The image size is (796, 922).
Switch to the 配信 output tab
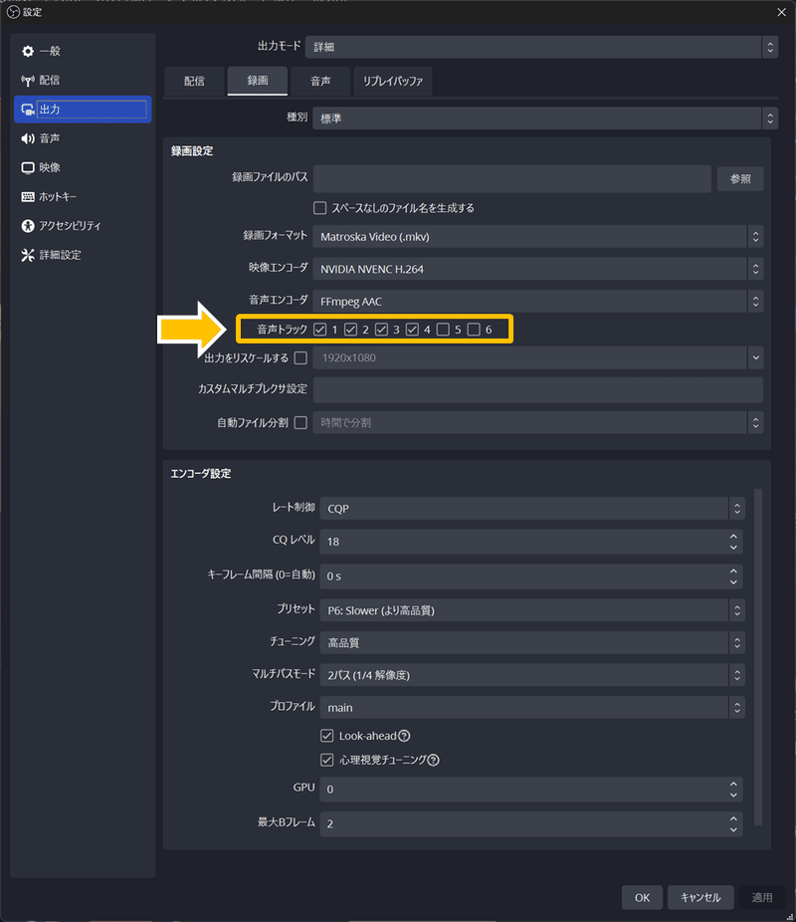coord(194,81)
